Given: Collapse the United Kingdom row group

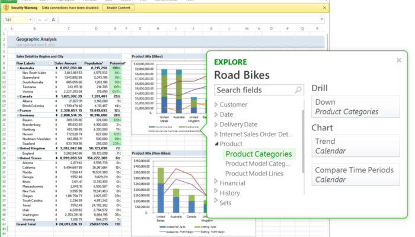Looking at the screenshot, I should coord(18,148).
